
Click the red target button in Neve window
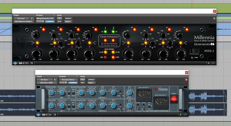coord(186,80)
